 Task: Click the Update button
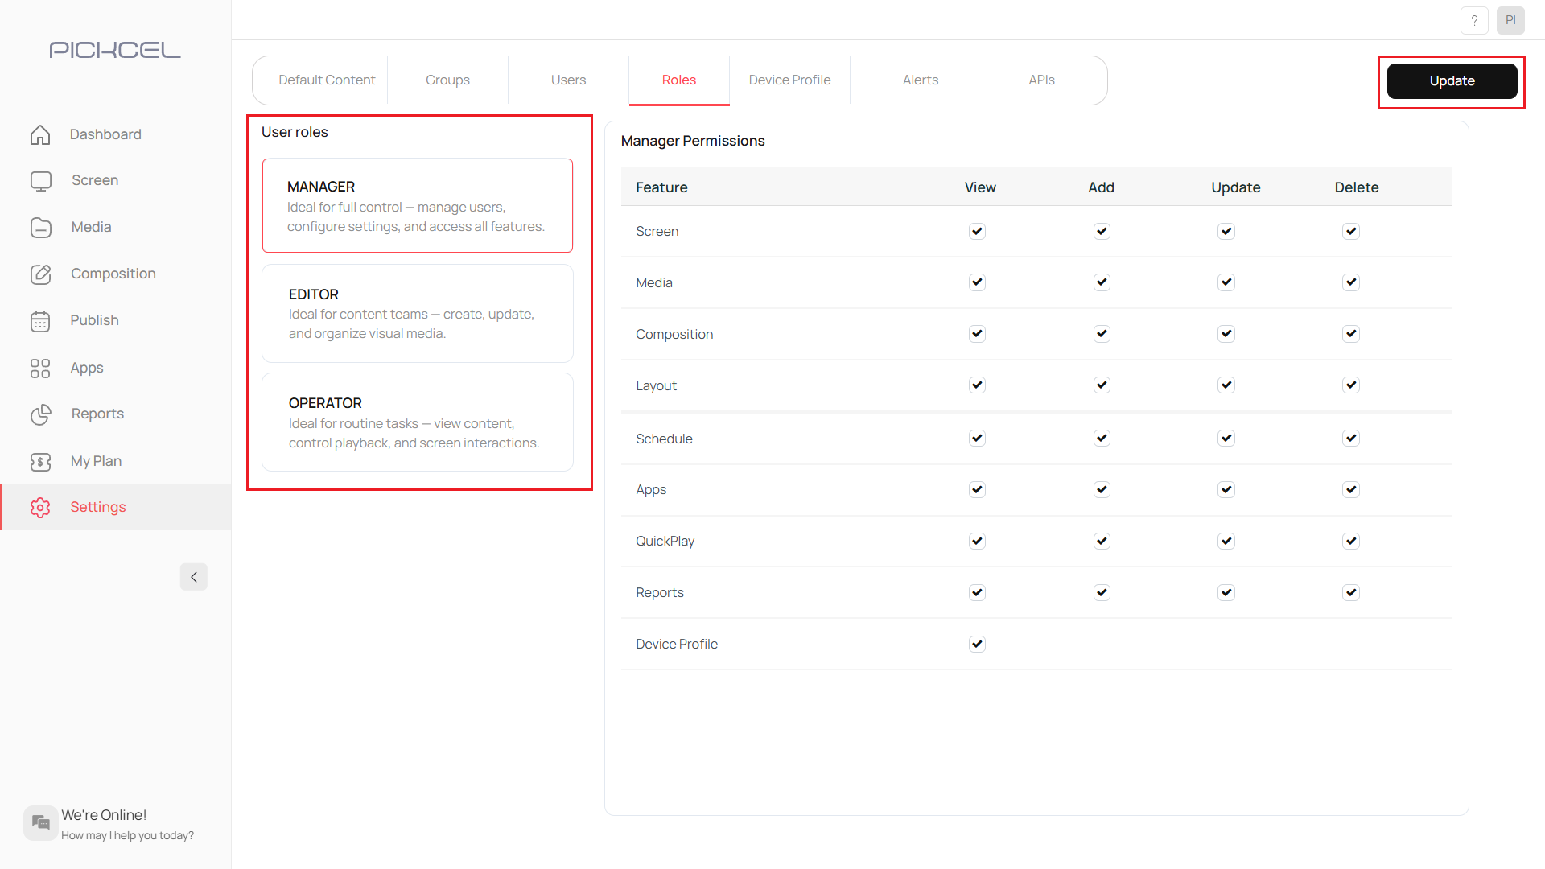click(1451, 80)
